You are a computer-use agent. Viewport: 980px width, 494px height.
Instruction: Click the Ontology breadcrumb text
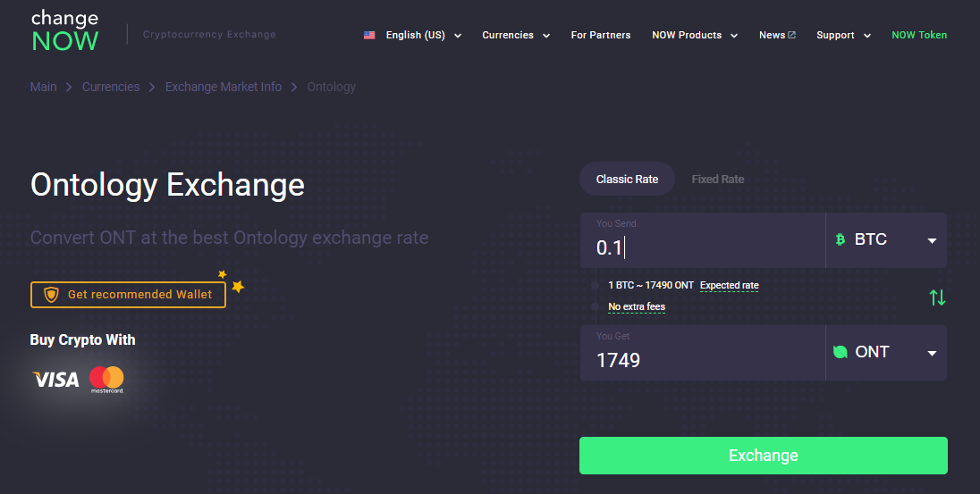[x=331, y=87]
